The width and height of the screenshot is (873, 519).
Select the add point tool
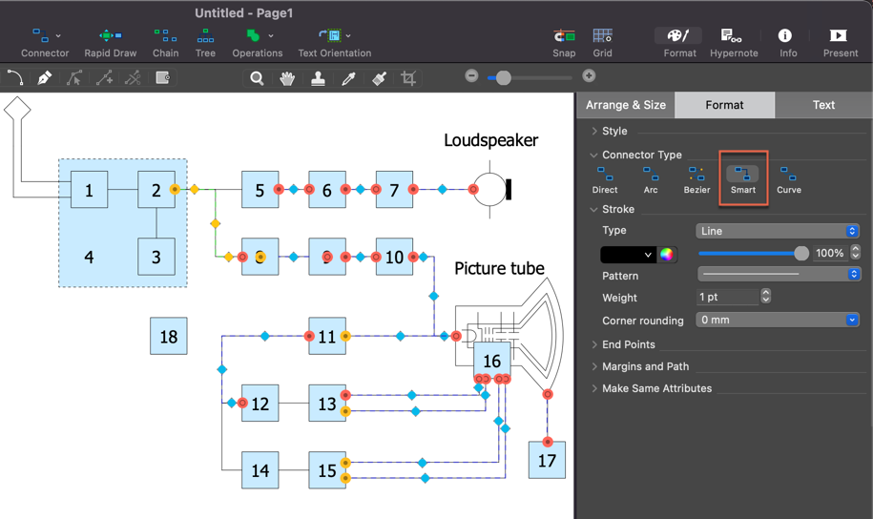click(104, 78)
